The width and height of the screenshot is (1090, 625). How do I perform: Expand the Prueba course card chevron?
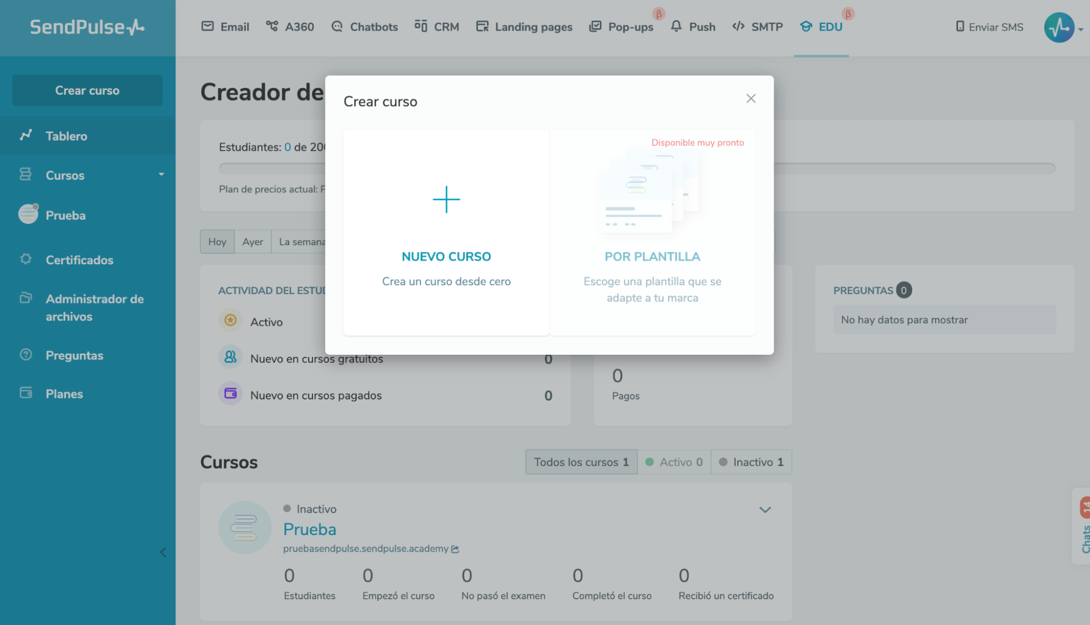click(x=765, y=510)
